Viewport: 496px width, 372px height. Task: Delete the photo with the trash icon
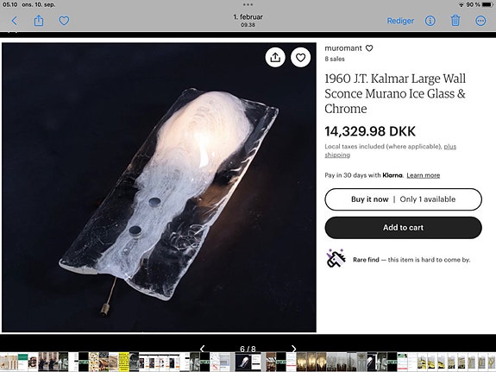pos(455,21)
